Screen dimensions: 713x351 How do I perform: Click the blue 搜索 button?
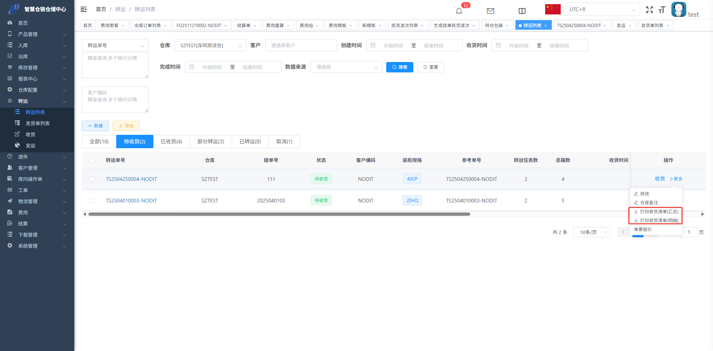400,67
